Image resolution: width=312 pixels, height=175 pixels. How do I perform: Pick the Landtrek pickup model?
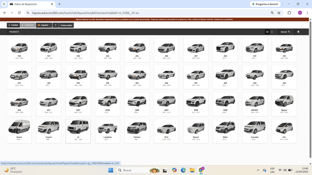point(108,131)
